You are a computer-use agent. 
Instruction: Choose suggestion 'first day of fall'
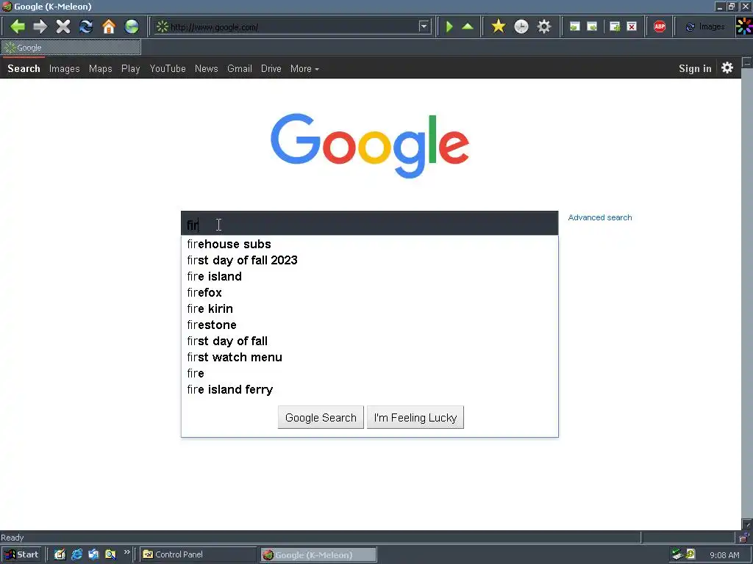point(369,341)
